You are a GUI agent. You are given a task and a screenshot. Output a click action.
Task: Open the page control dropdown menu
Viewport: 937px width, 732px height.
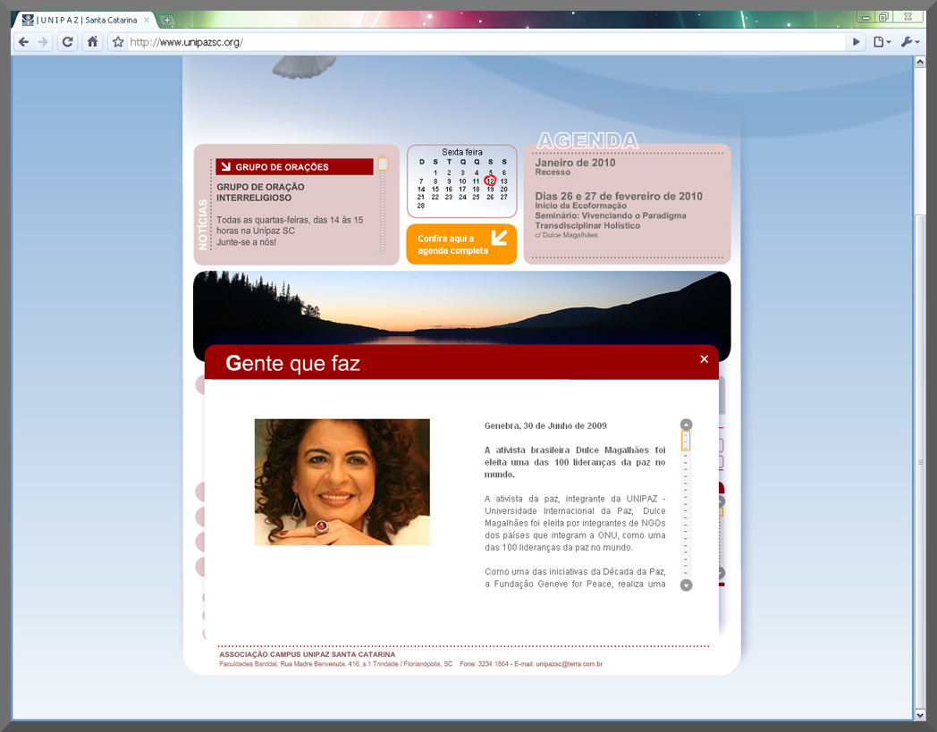[x=882, y=42]
